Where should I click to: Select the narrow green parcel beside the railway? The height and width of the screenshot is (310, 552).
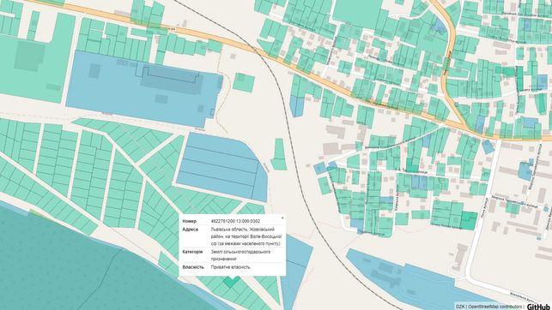click(x=279, y=154)
